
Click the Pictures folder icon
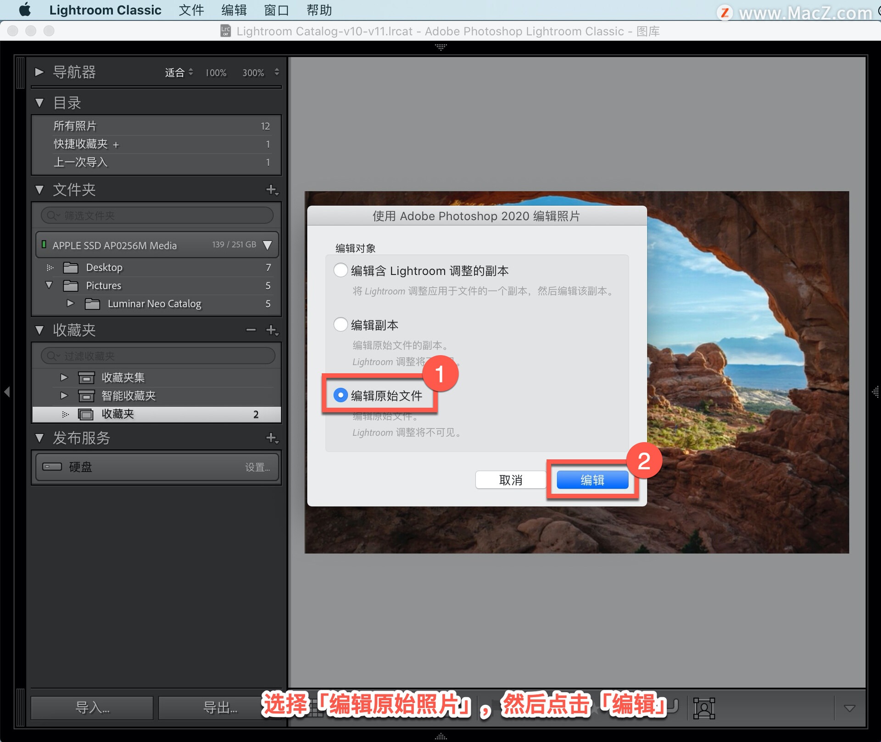(71, 286)
